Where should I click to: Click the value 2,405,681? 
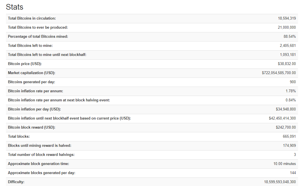tap(288, 45)
